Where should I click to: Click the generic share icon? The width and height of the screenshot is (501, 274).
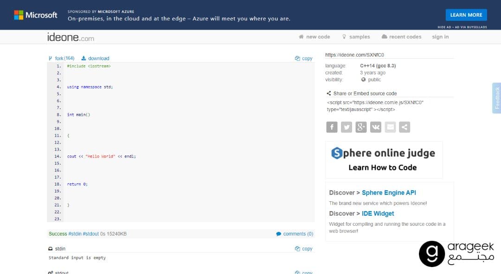coord(405,127)
